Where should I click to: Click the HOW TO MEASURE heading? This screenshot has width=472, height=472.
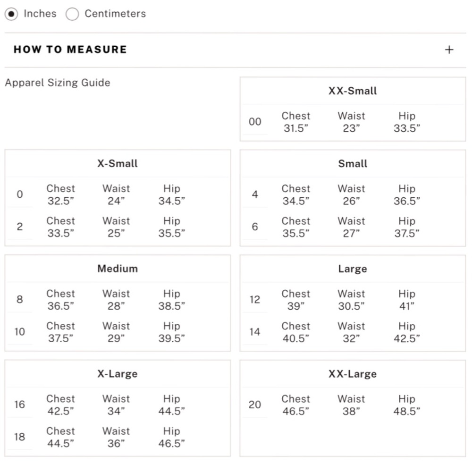(70, 50)
